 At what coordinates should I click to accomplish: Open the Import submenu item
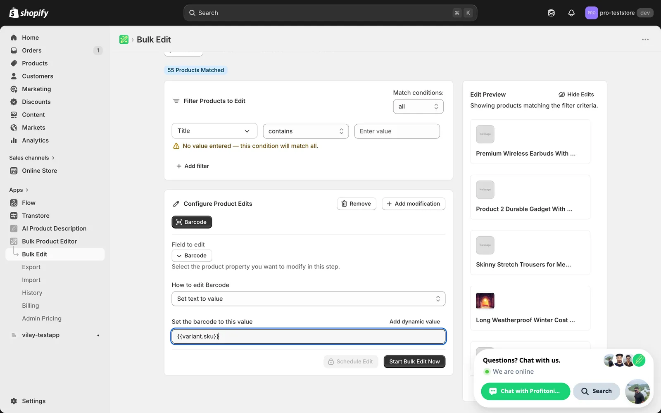(x=31, y=280)
